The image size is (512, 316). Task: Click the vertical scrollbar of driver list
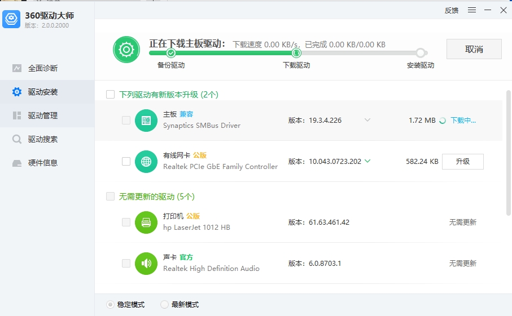(x=509, y=153)
